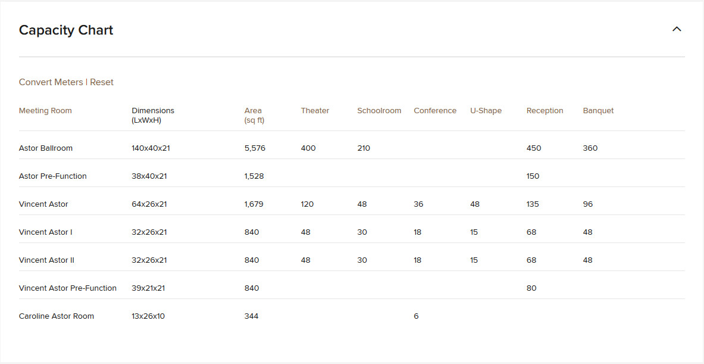This screenshot has height=364, width=704.
Task: Click the Astor Pre-Function room name
Action: pos(53,176)
